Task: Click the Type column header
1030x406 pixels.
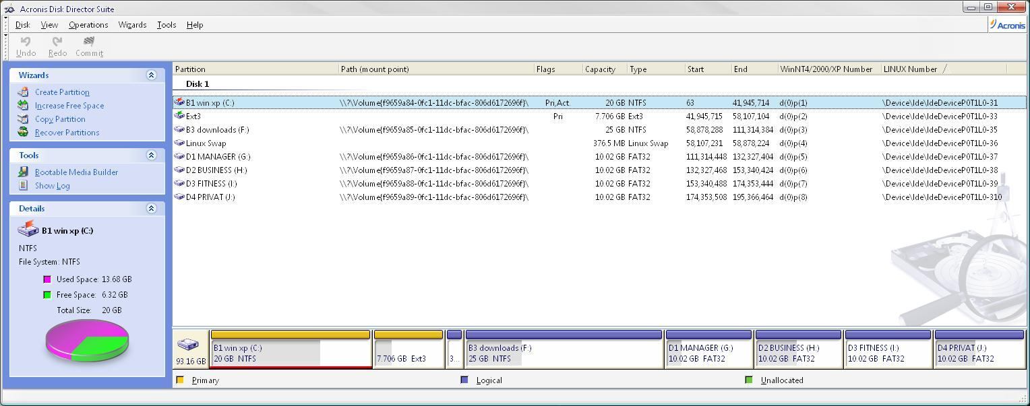Action: 656,69
